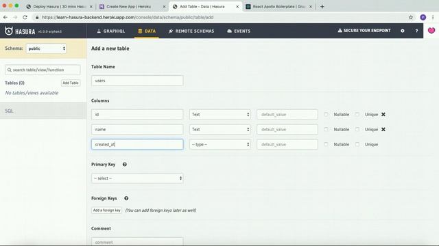Open the help question mark in header

[416, 31]
